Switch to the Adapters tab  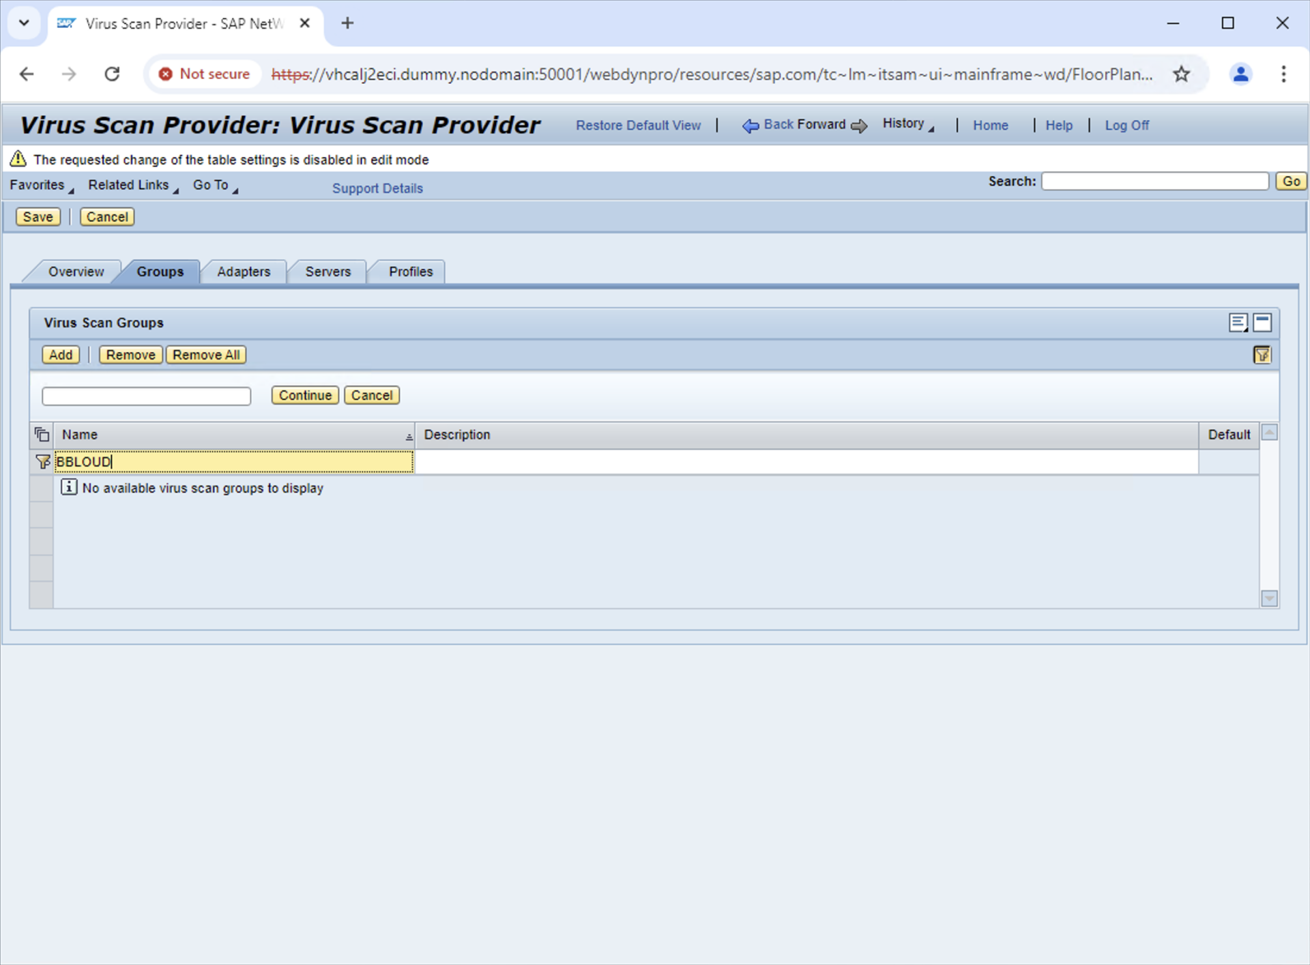pos(244,272)
